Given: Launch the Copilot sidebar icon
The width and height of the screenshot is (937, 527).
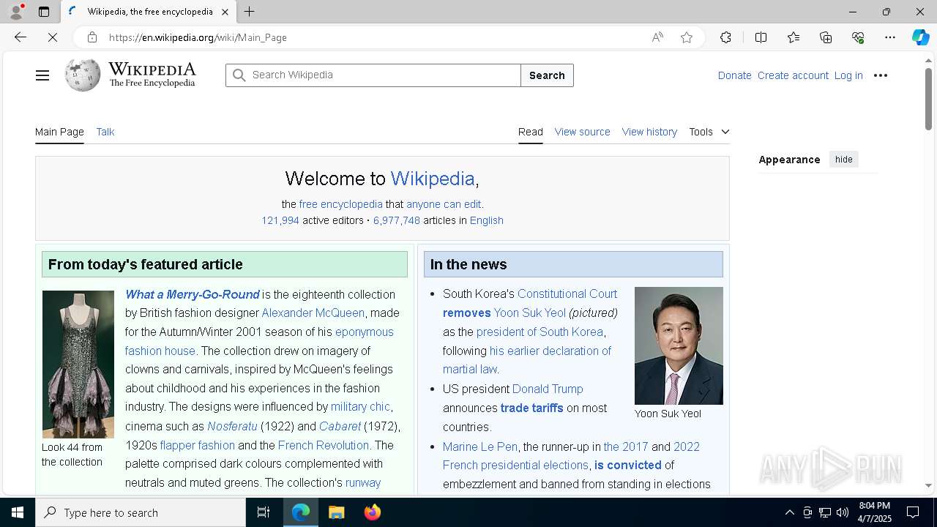Looking at the screenshot, I should pyautogui.click(x=920, y=37).
